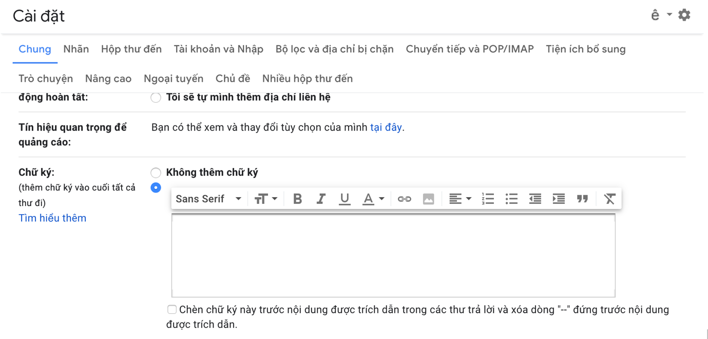Switch to the Nhãn tab
Image resolution: width=708 pixels, height=339 pixels.
click(76, 49)
